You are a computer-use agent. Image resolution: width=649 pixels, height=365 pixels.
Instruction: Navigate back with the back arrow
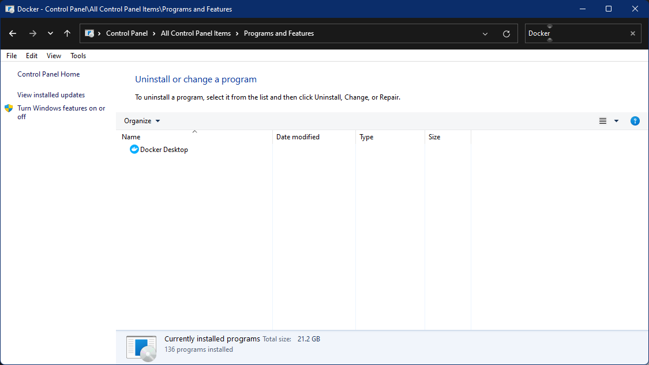coord(13,33)
